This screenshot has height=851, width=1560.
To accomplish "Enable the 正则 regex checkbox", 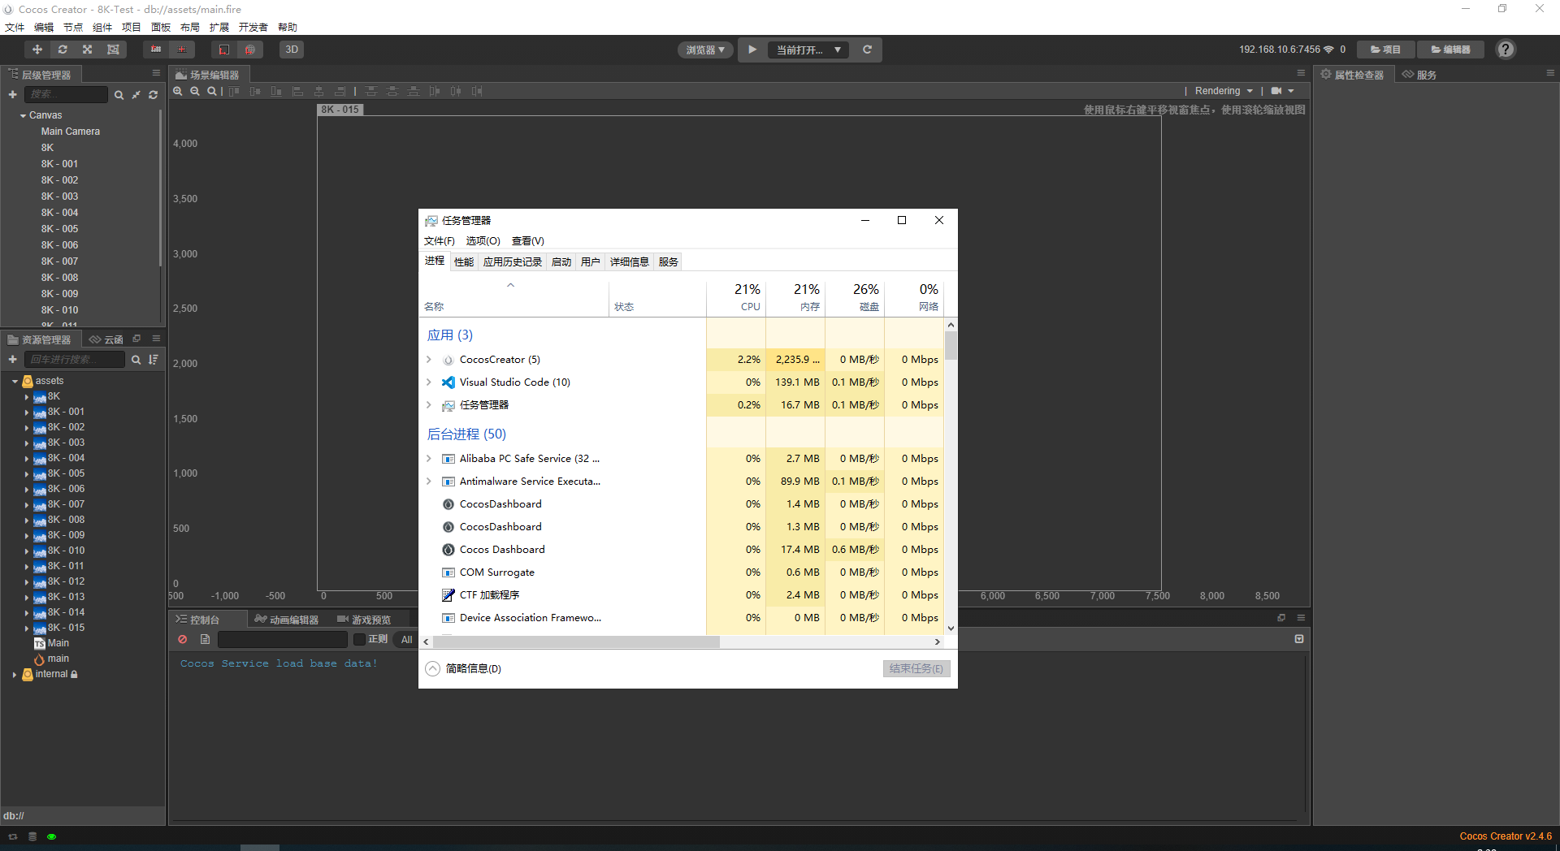I will (359, 640).
